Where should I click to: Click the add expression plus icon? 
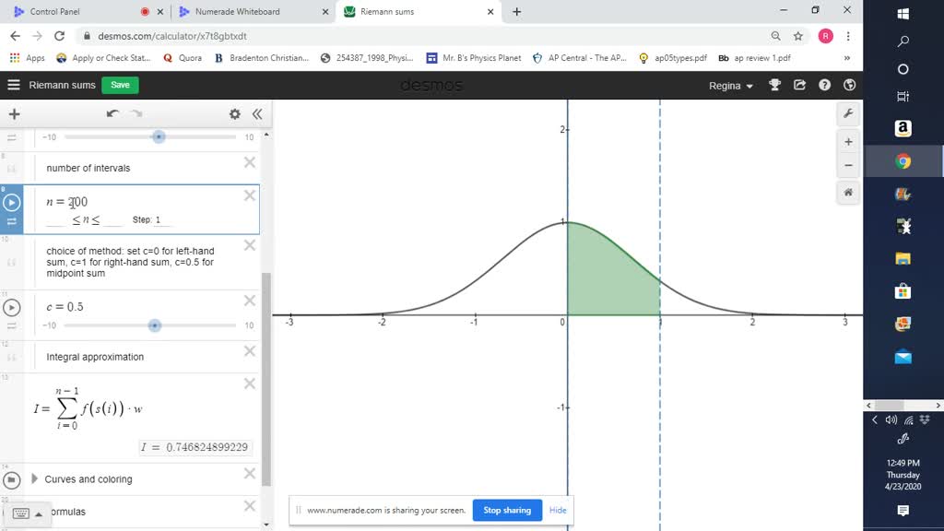(x=13, y=113)
